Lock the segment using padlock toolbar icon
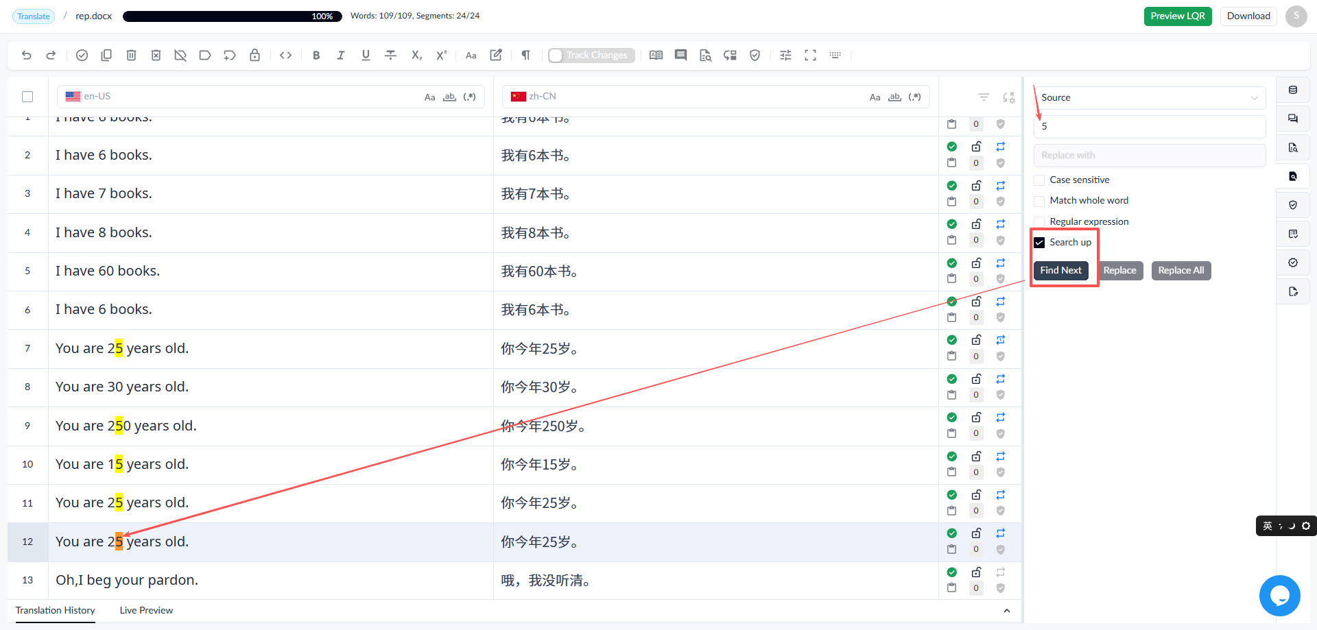The width and height of the screenshot is (1317, 630). tap(254, 56)
